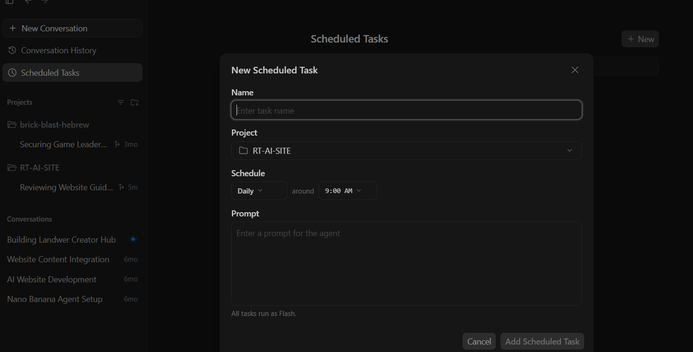
Task: Click the + New scheduled task button
Action: (x=640, y=39)
